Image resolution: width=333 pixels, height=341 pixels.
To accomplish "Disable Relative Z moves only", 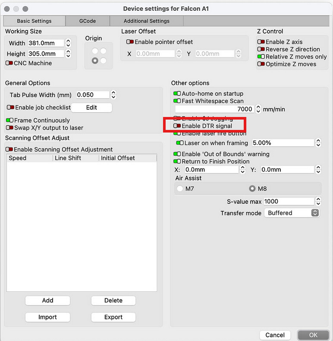I will [x=261, y=57].
